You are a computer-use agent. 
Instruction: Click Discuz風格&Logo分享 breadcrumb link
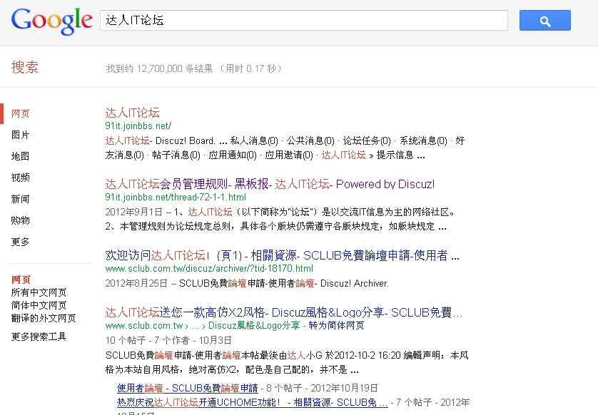[254, 325]
